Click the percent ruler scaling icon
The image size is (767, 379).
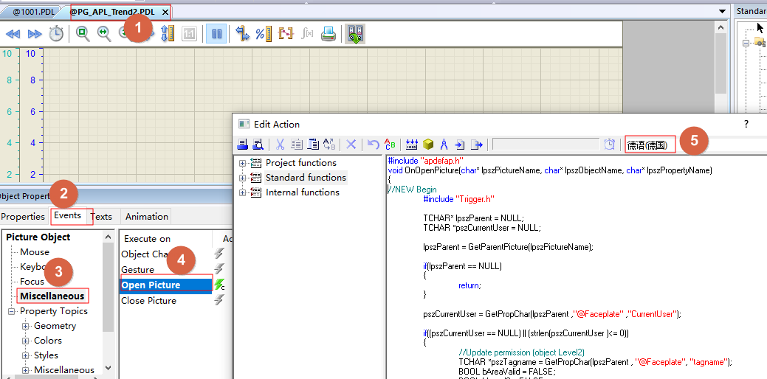[x=264, y=34]
